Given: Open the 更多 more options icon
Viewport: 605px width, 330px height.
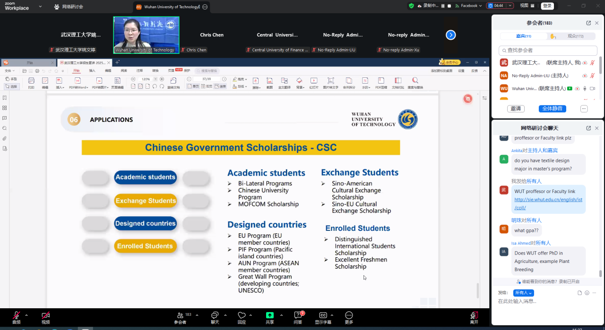Looking at the screenshot, I should coord(349,315).
